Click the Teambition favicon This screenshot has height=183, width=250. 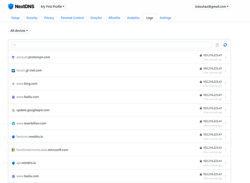click(x=13, y=124)
